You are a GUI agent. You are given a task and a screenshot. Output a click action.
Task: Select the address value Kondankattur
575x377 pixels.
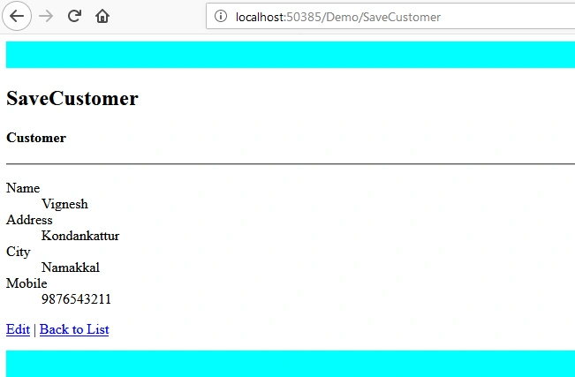(80, 236)
